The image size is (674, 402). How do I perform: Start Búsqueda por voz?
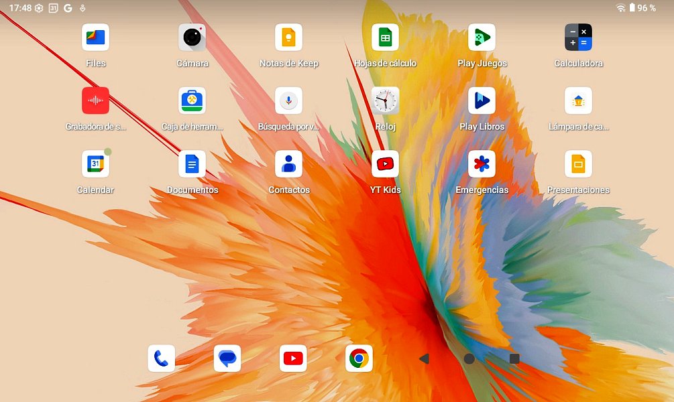288,100
